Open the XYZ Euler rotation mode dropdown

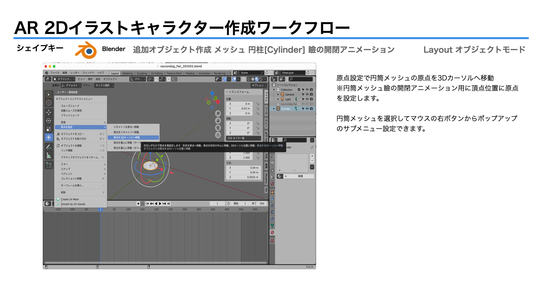click(x=244, y=138)
